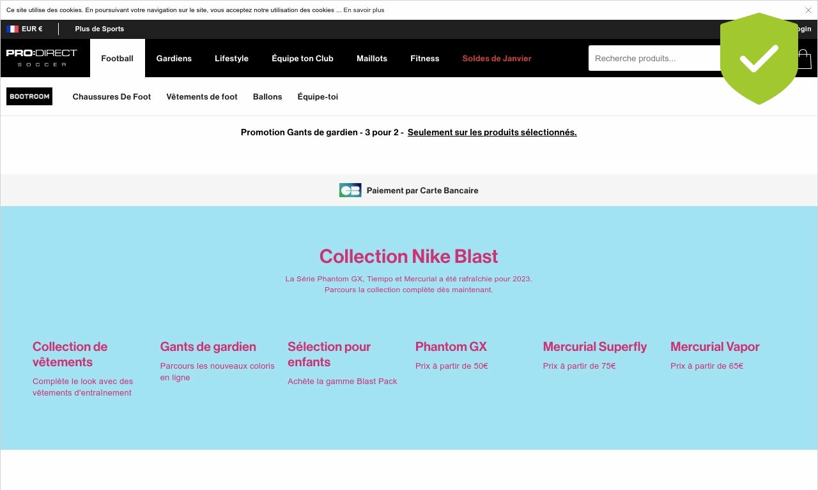The width and height of the screenshot is (818, 490).
Task: Click 'Achète la gamme Blast Pack' text
Action: 343,382
